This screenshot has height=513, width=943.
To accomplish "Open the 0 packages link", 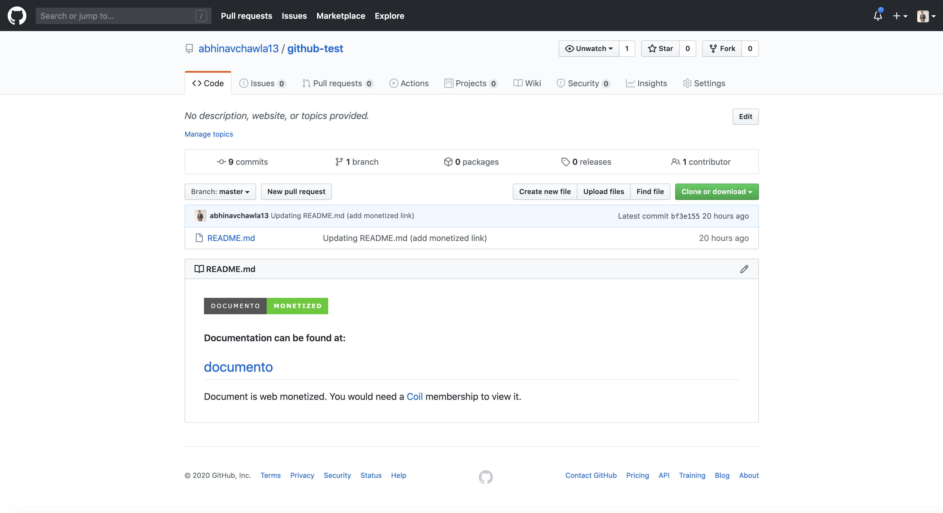I will [471, 162].
